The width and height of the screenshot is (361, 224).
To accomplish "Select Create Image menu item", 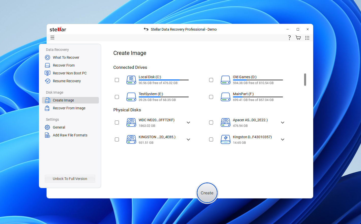I will tap(70, 100).
